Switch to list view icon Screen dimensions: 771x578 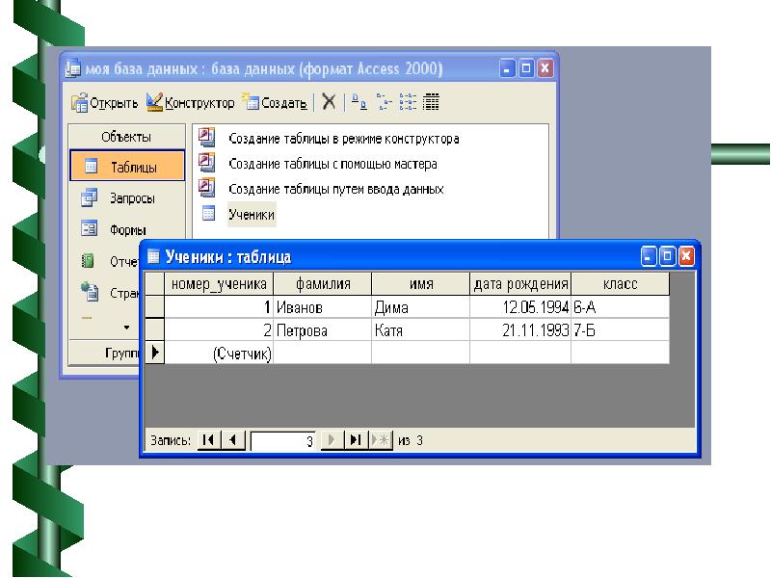click(x=407, y=101)
